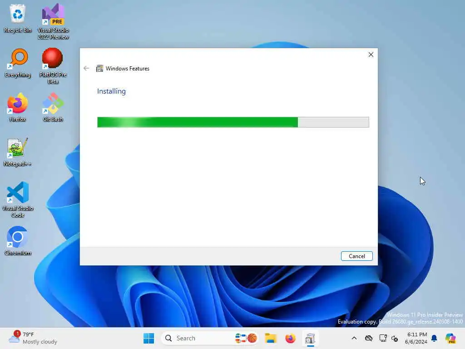Open the clock showing 6:11 PM
The height and width of the screenshot is (349, 465).
point(416,338)
